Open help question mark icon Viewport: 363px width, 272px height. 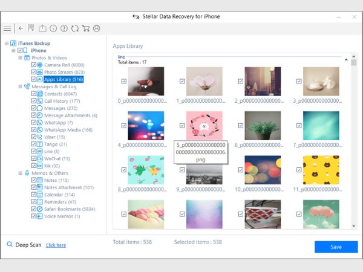click(64, 28)
